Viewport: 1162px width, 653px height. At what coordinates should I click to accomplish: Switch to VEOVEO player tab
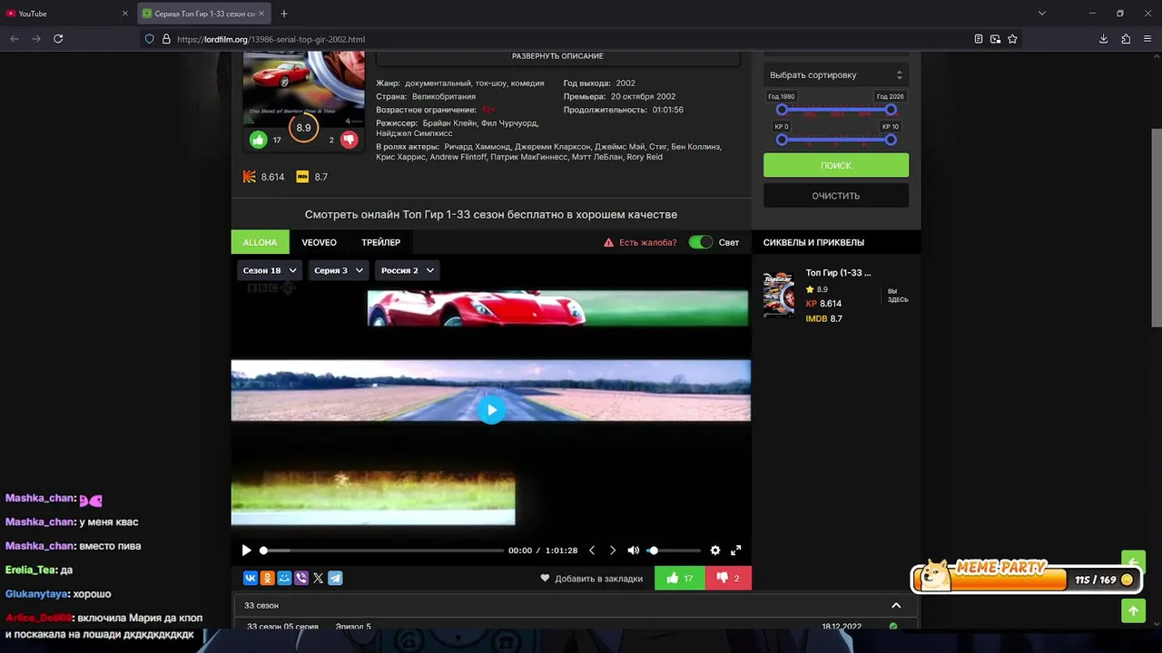pos(319,242)
